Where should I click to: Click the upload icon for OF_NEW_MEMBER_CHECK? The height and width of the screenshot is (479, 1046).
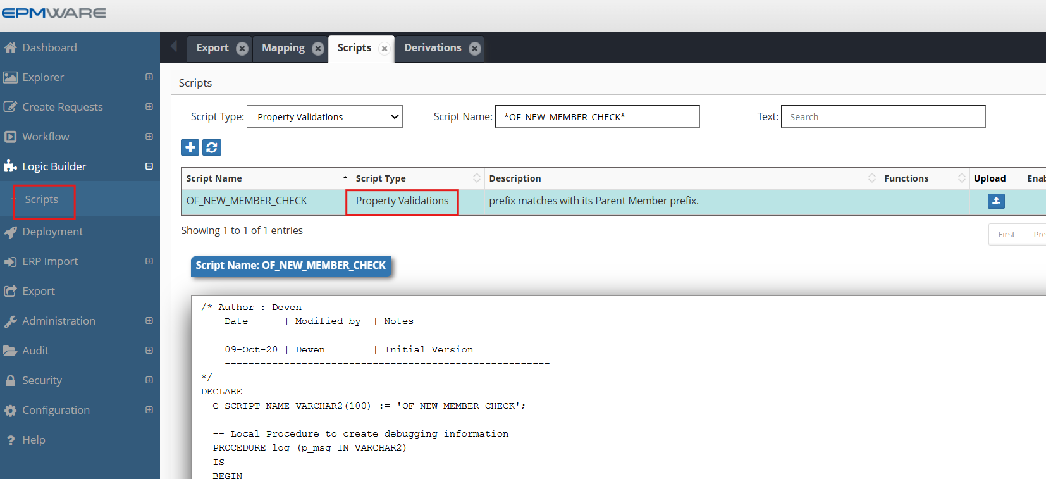point(996,201)
